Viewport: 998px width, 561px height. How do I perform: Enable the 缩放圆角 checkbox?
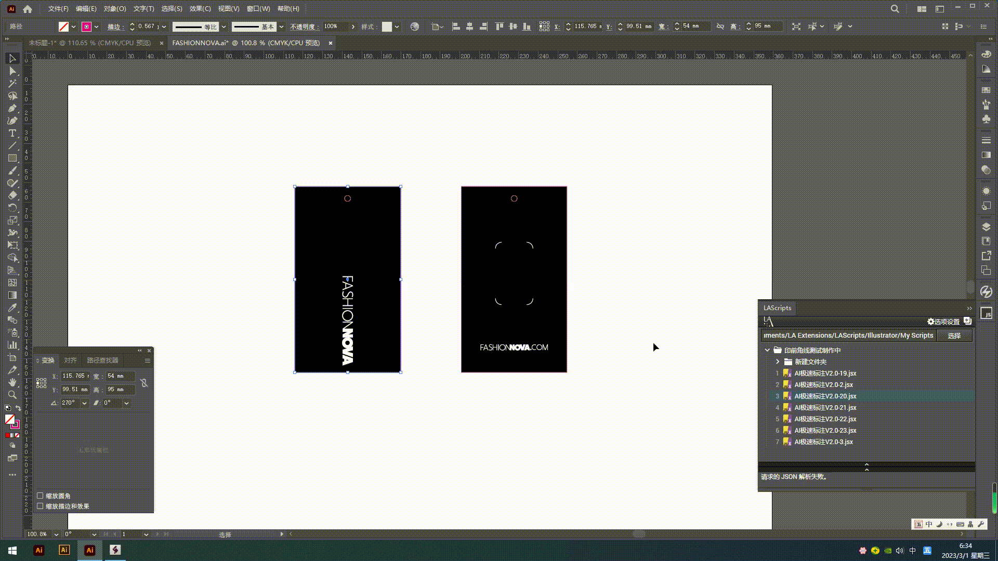point(40,496)
